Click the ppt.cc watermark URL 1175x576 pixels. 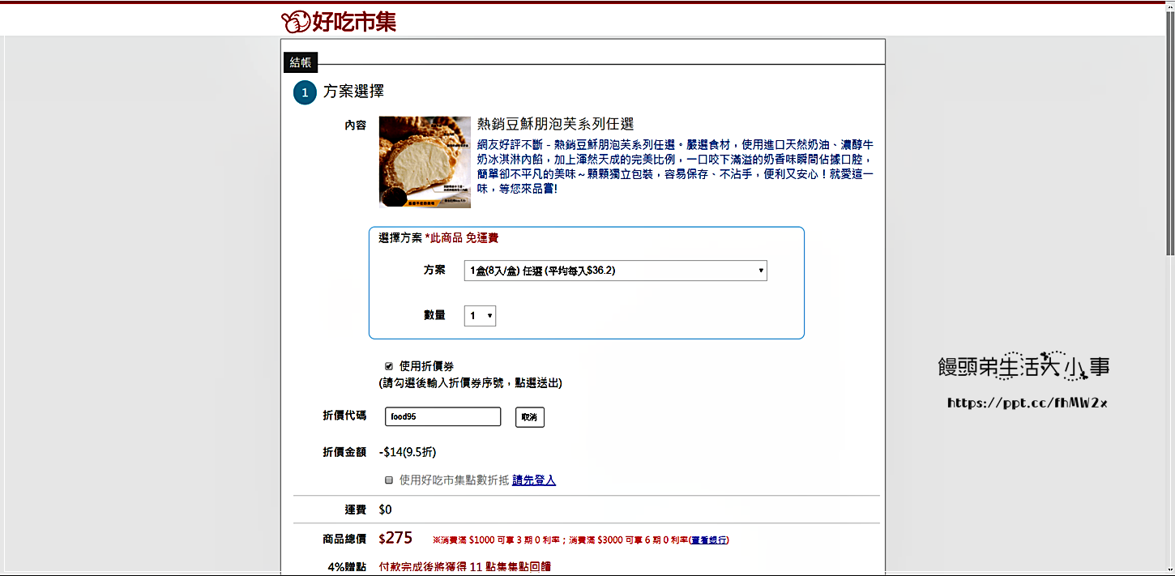pos(1027,403)
